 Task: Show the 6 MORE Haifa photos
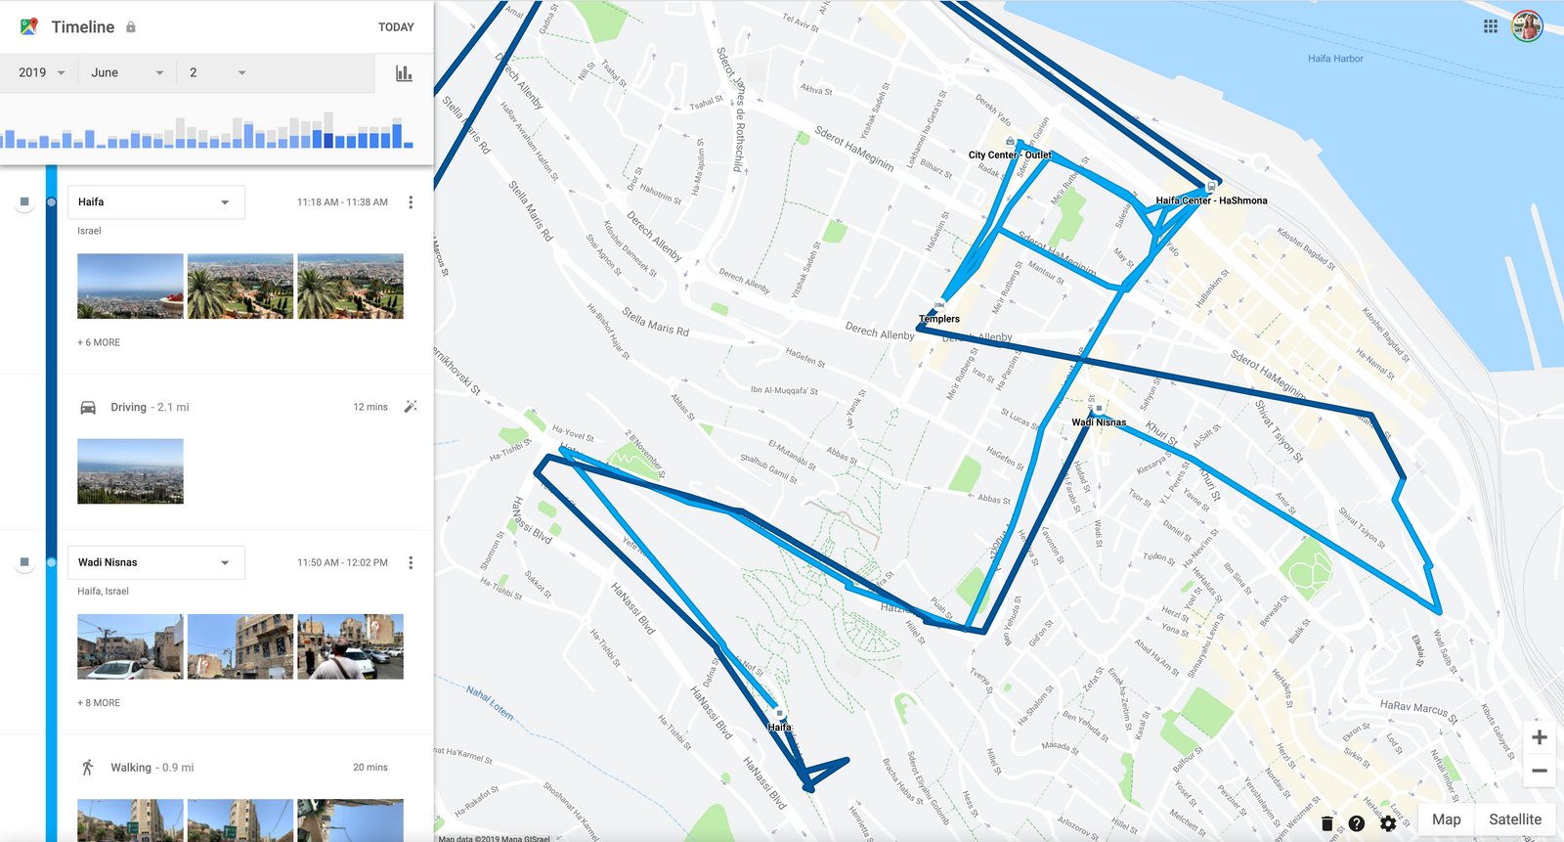(x=99, y=342)
